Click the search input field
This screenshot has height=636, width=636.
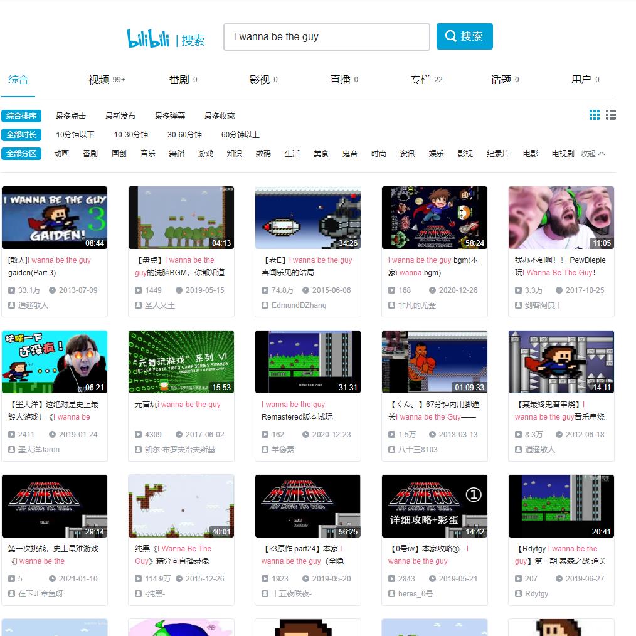click(x=327, y=37)
